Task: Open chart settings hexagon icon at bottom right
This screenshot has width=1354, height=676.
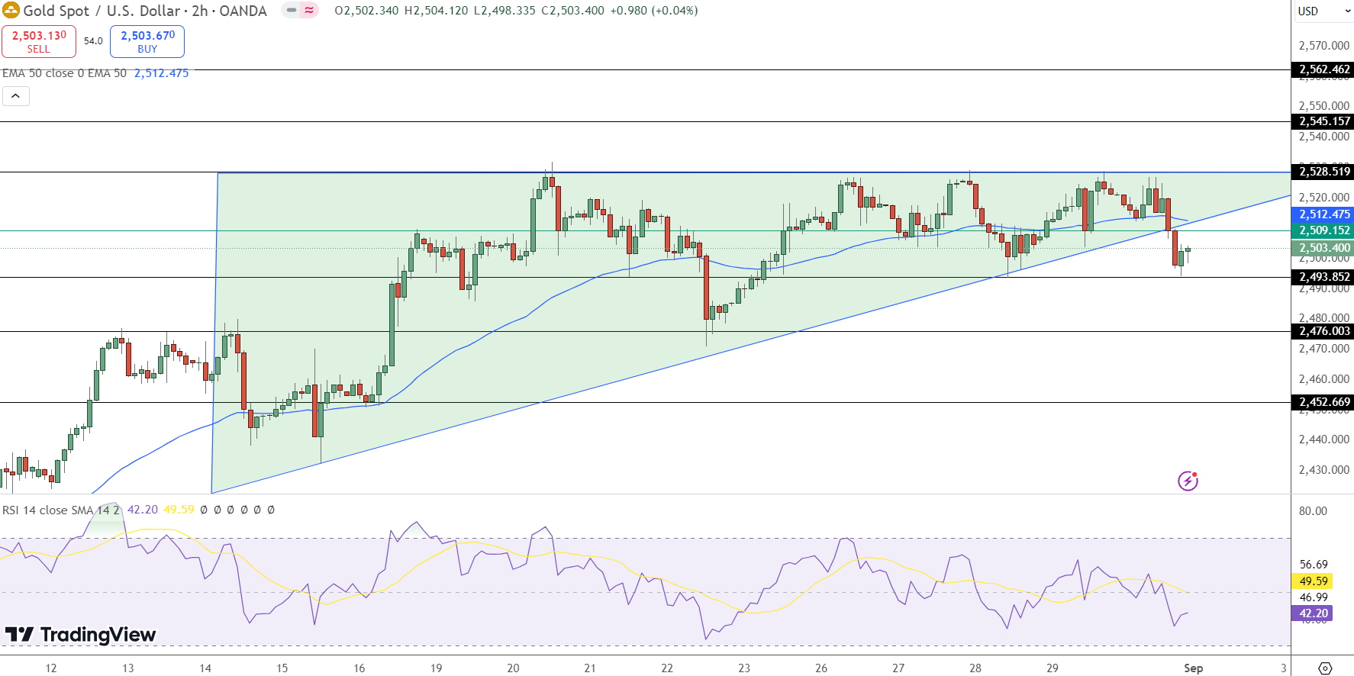Action: tap(1325, 668)
